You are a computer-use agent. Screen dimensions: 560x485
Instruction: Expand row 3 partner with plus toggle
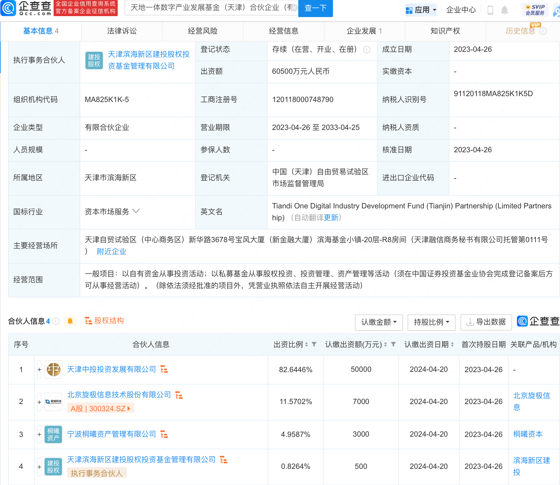click(x=39, y=434)
